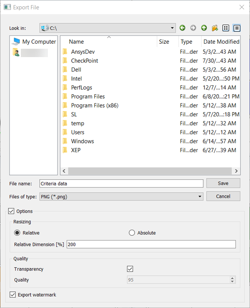This screenshot has height=308, width=250.
Task: Select the Windows folder name
Action: tap(82, 141)
